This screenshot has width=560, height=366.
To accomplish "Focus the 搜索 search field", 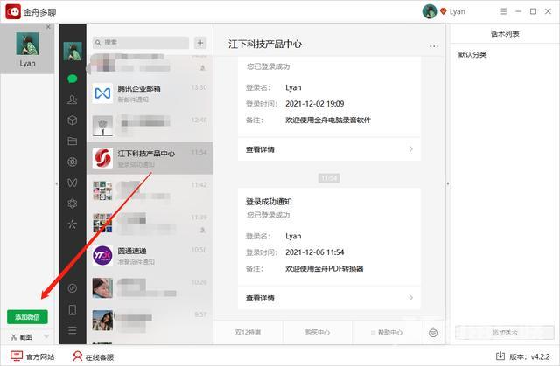I will [140, 43].
